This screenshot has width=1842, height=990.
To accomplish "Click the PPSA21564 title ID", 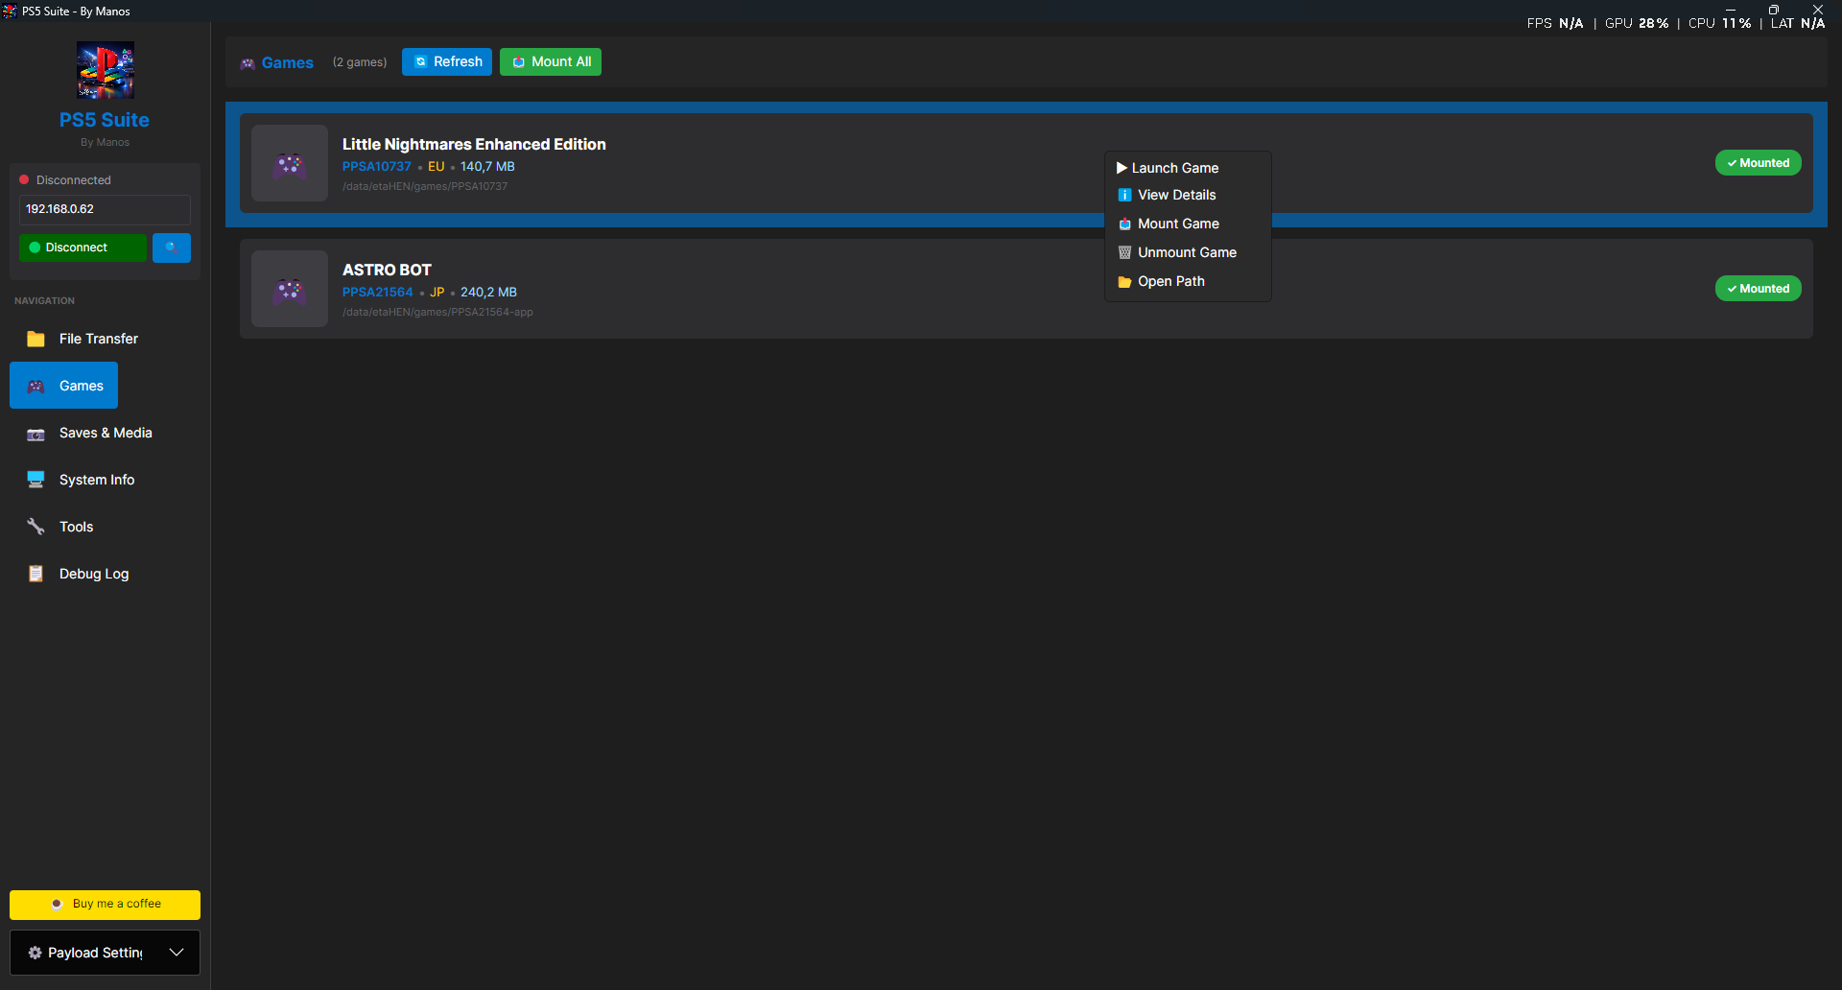I will tap(378, 293).
